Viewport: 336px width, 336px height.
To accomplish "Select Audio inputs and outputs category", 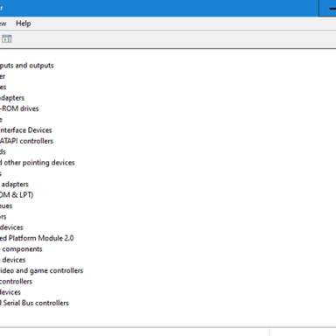I will pos(27,66).
